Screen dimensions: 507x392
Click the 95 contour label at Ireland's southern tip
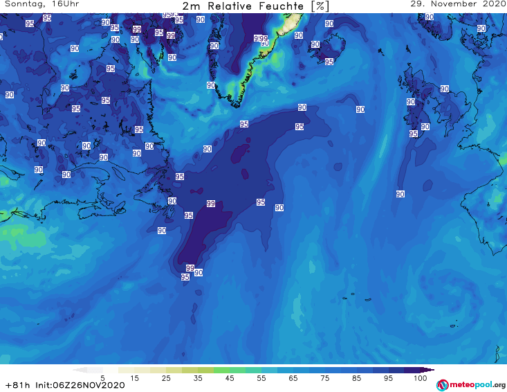tap(413, 134)
